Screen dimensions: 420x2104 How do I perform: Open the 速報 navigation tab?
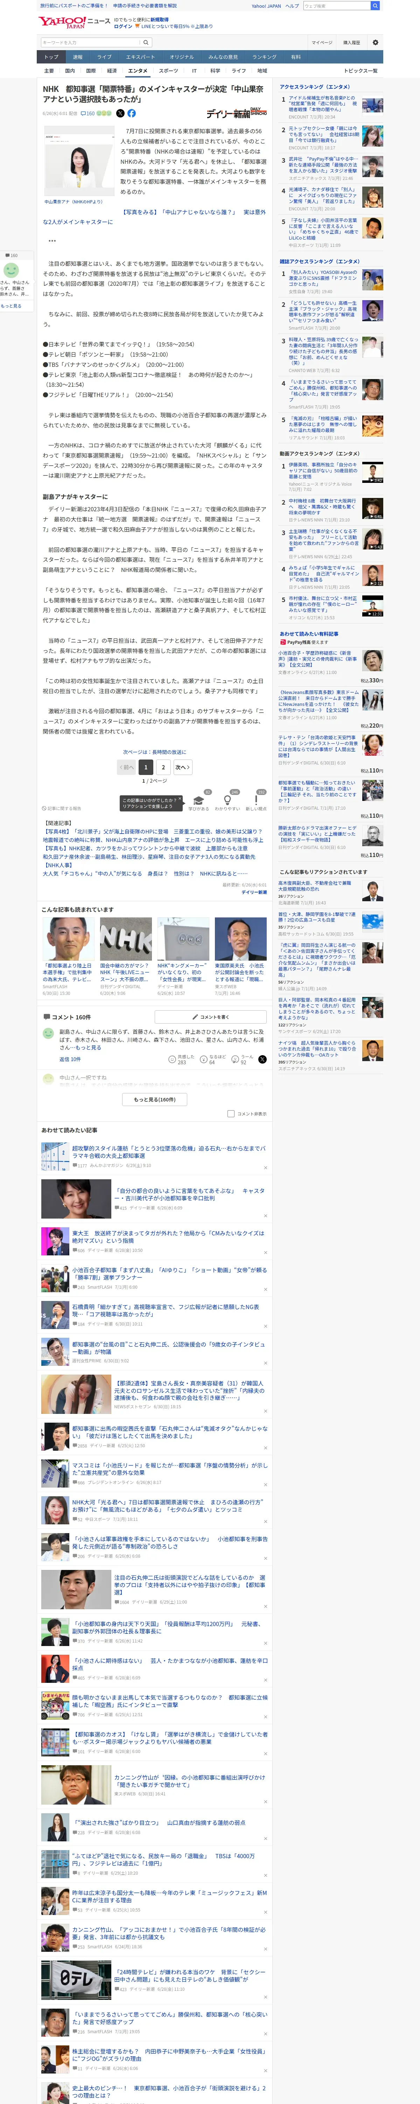point(77,57)
